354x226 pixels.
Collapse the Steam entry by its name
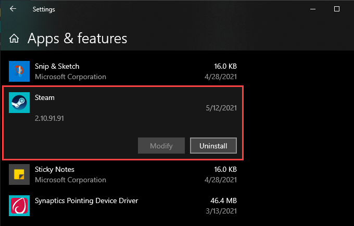pyautogui.click(x=45, y=97)
